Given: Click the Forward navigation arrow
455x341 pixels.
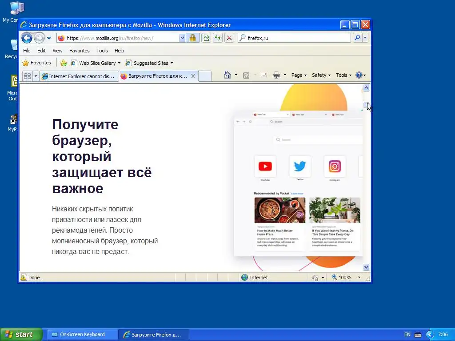Looking at the screenshot, I should tap(39, 38).
